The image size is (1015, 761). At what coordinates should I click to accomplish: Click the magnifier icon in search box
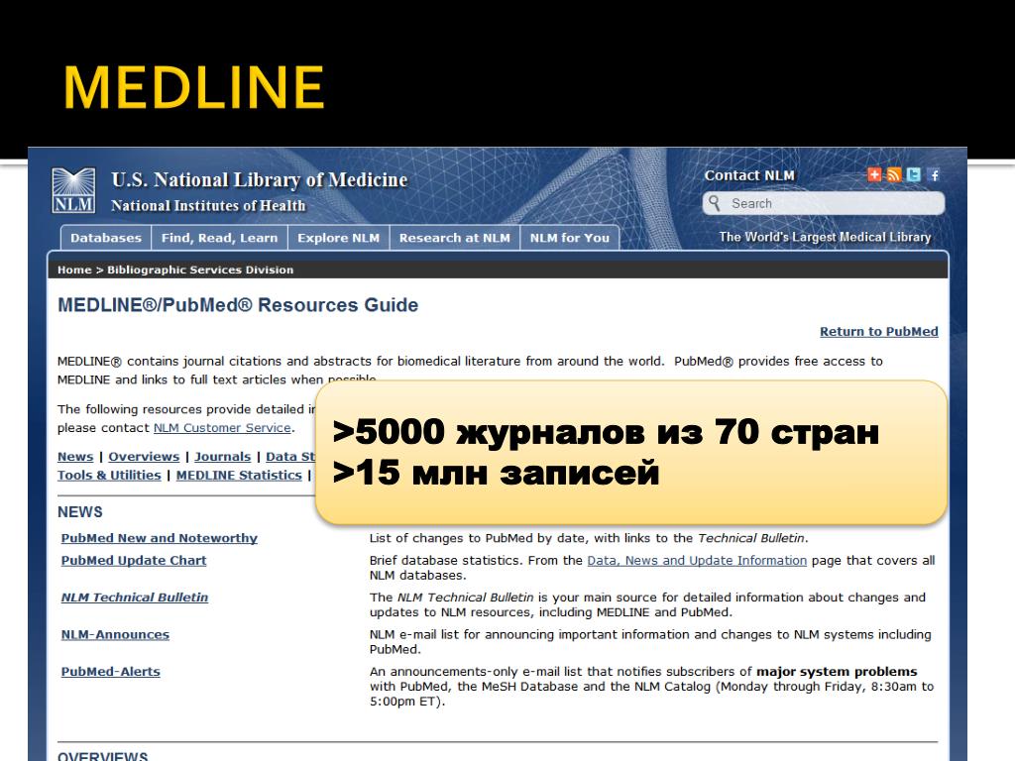click(715, 203)
